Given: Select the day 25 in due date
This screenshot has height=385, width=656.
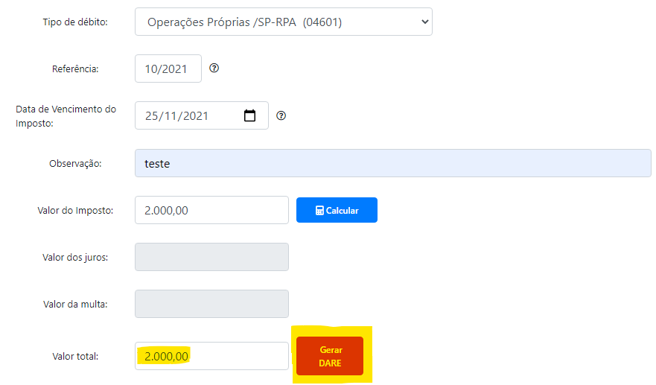Looking at the screenshot, I should (x=152, y=115).
